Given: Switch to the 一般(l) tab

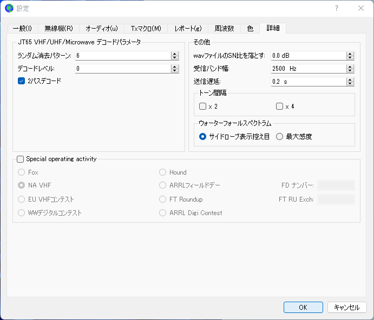Looking at the screenshot, I should (22, 28).
